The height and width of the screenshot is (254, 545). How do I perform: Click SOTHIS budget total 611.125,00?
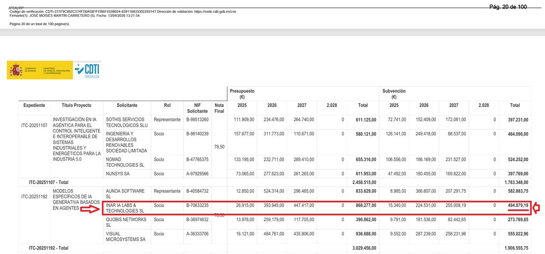tap(365, 120)
